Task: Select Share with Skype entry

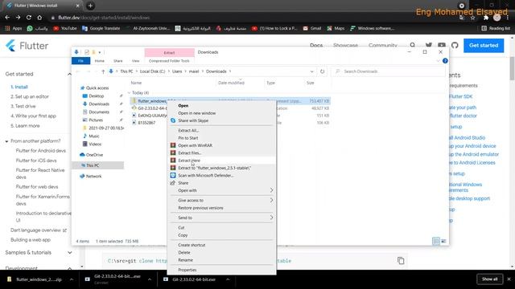Action: [x=193, y=120]
